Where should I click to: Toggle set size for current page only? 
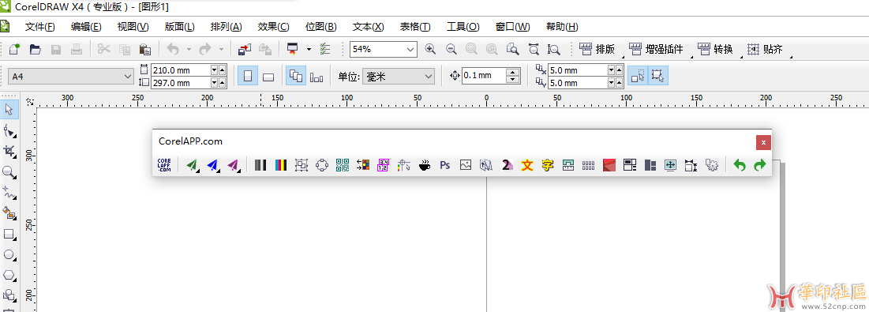pyautogui.click(x=317, y=77)
